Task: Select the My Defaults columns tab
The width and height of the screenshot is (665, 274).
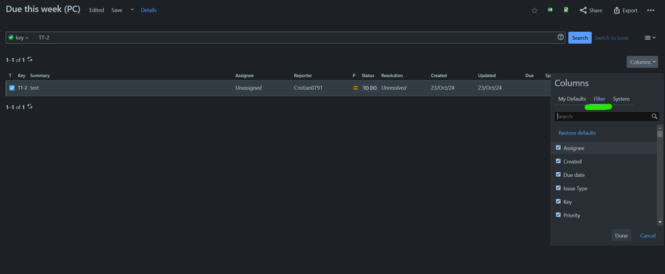Action: tap(572, 99)
